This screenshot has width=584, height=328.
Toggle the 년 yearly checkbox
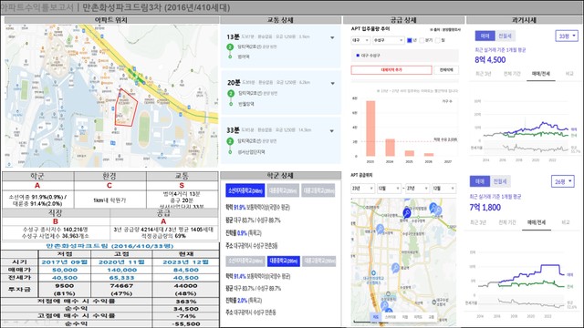[410, 40]
